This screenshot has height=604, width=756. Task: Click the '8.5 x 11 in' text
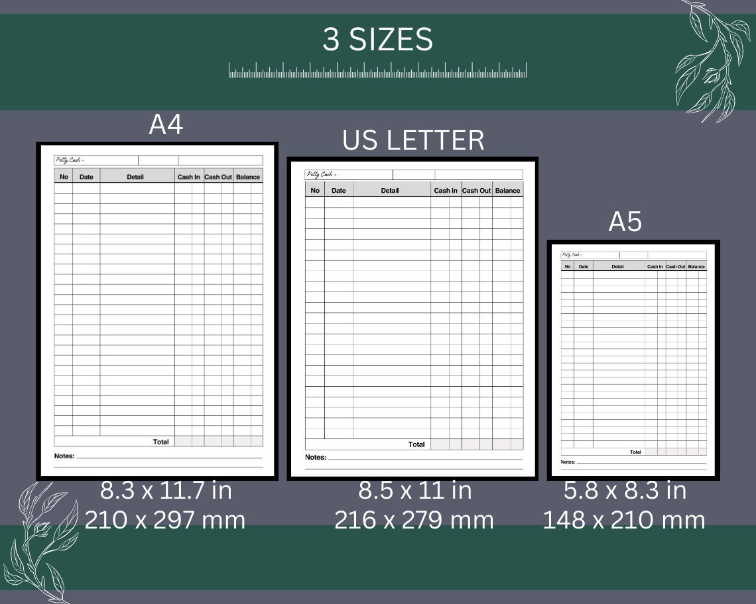[x=414, y=490]
